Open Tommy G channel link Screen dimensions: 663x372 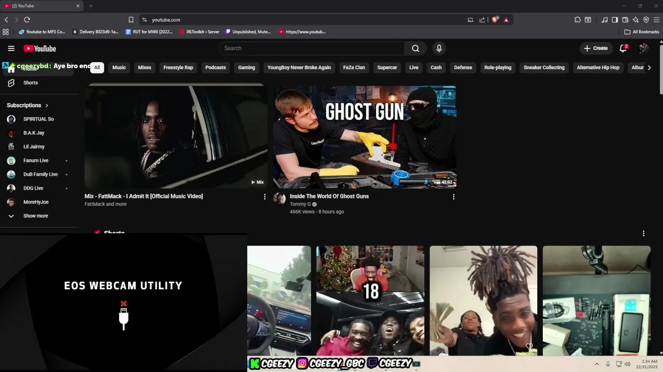300,204
